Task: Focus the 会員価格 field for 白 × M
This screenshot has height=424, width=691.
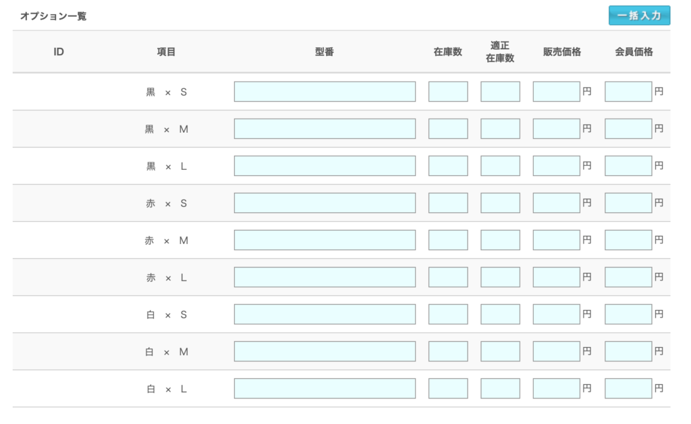Action: [628, 351]
